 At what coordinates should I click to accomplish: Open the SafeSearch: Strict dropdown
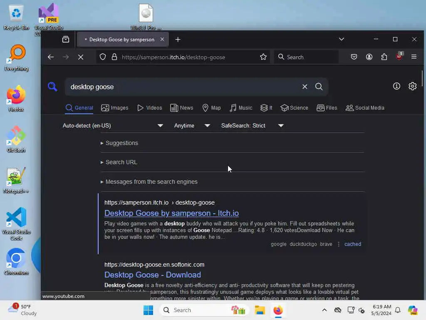point(253,126)
